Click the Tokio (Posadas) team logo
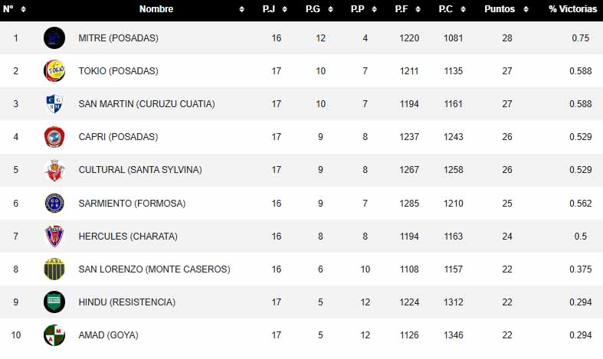 click(x=54, y=70)
